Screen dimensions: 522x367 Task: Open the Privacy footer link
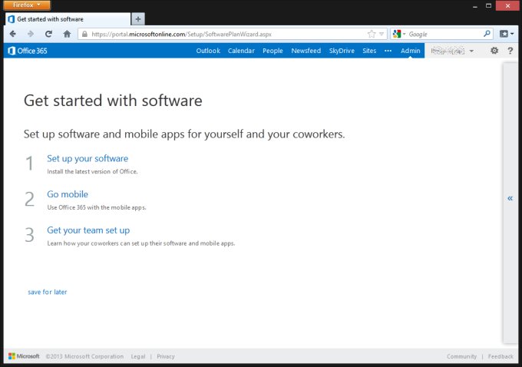pyautogui.click(x=166, y=356)
